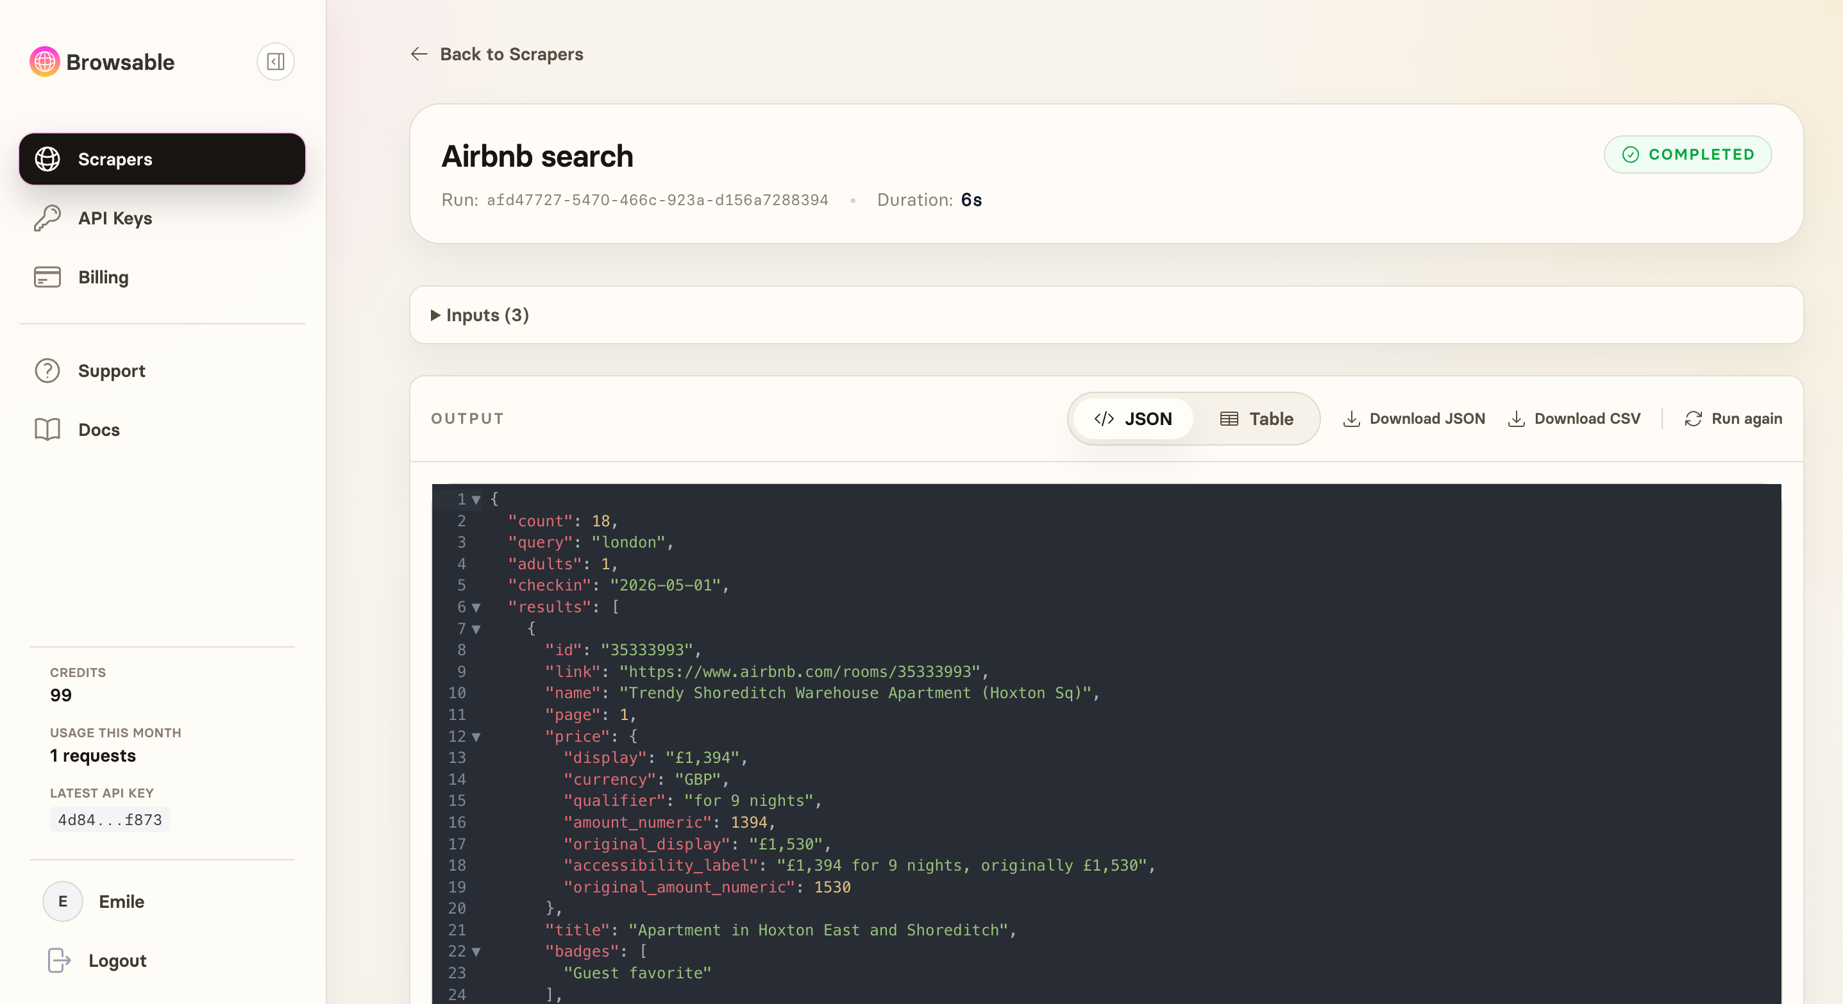Click the Logout icon
1843x1004 pixels.
(58, 960)
